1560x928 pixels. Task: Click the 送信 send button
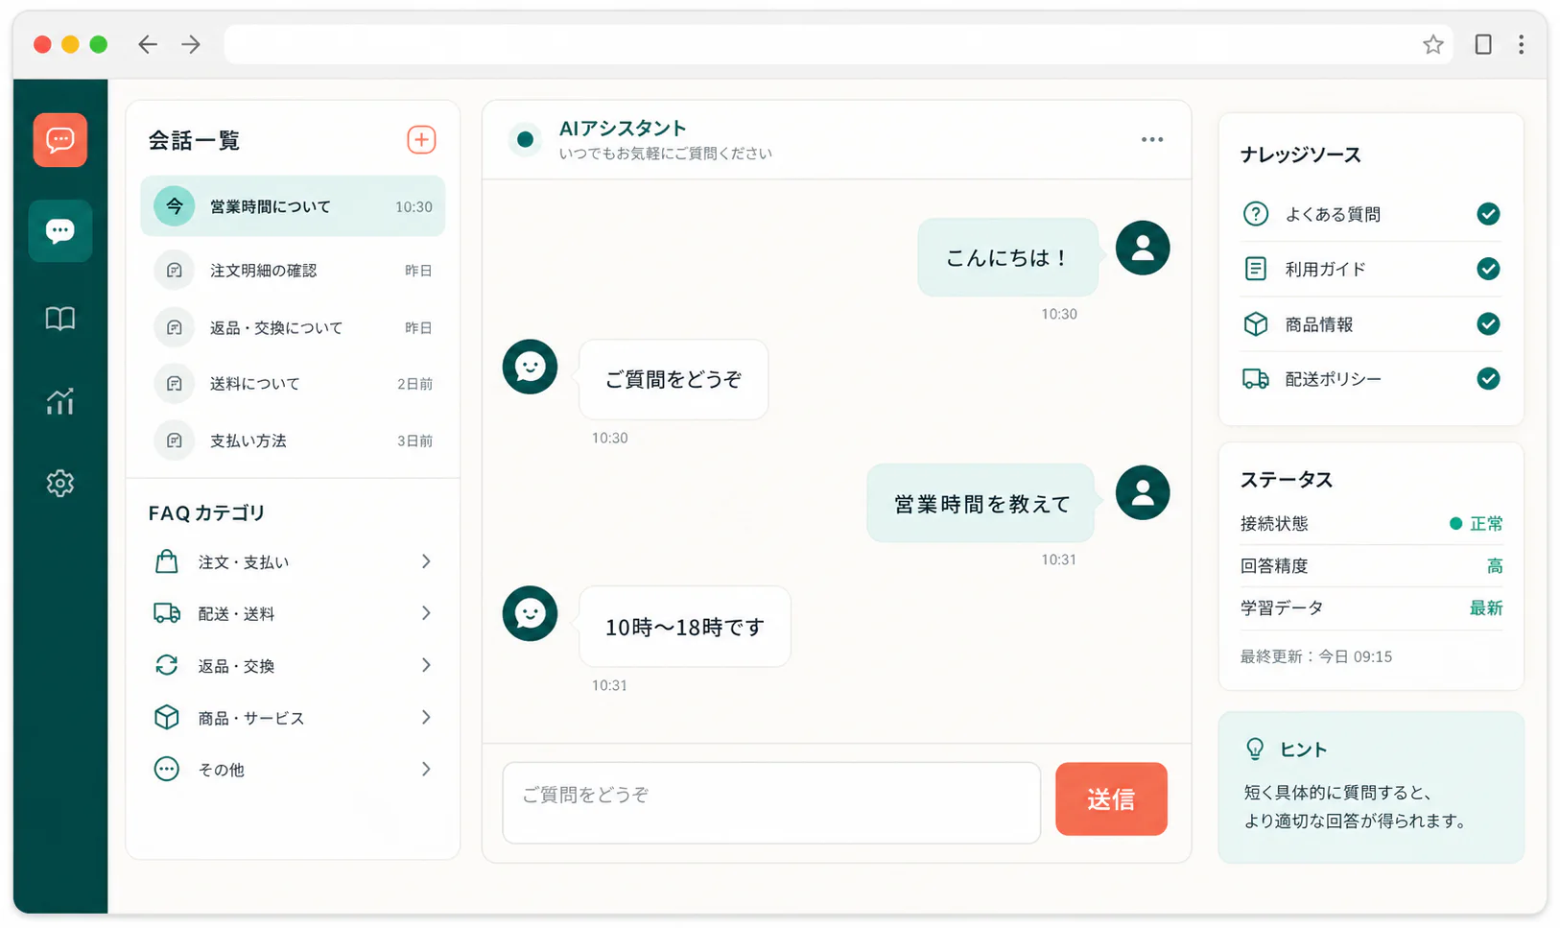(1111, 798)
